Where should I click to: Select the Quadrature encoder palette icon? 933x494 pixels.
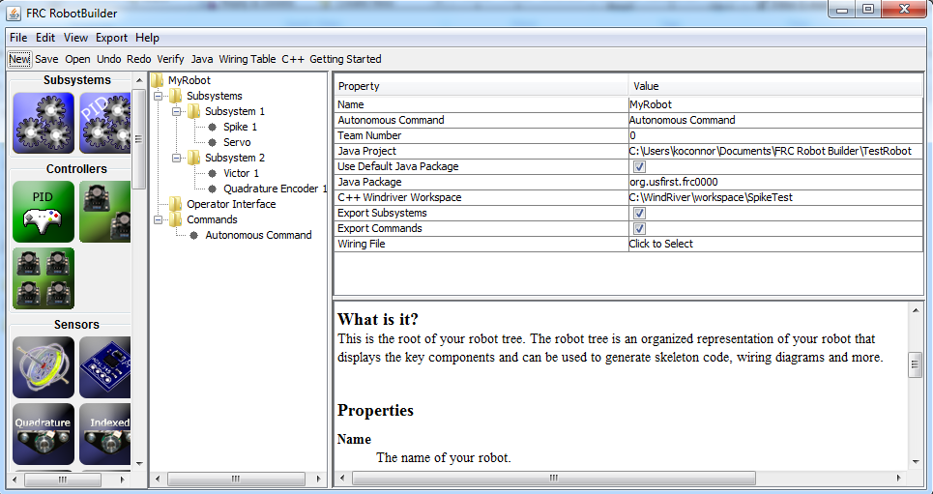click(x=44, y=433)
